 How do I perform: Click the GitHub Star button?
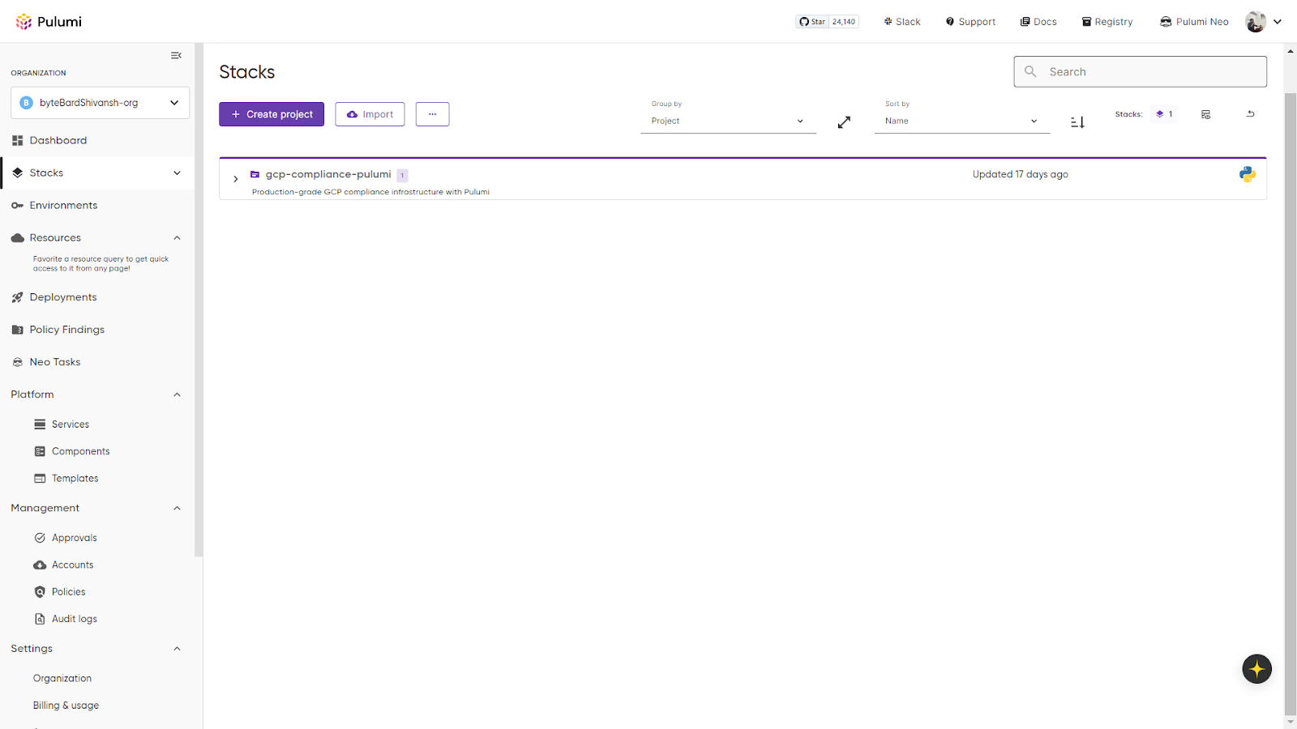(813, 22)
